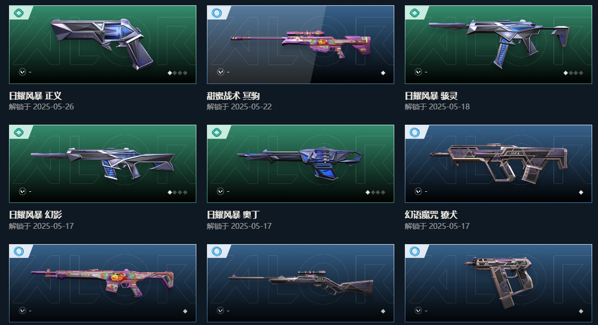Open the 幻语魔咒 獠犬 skin card
The image size is (598, 325).
(498, 164)
